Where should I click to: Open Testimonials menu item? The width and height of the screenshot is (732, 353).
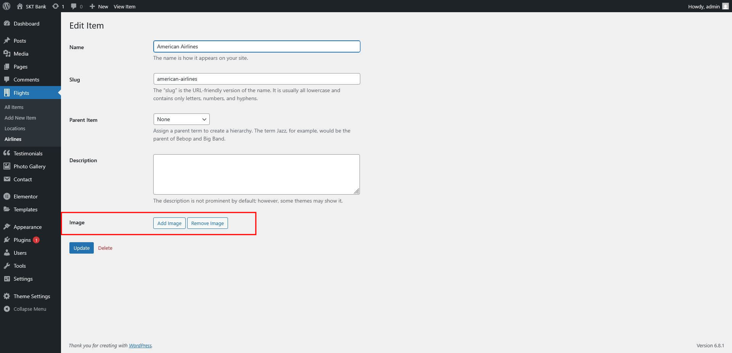tap(30, 153)
